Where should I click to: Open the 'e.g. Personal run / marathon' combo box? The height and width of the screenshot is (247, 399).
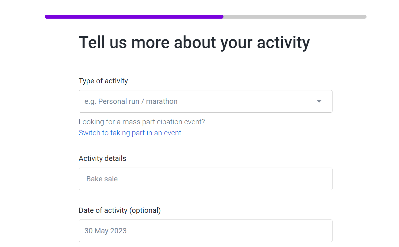point(196,101)
